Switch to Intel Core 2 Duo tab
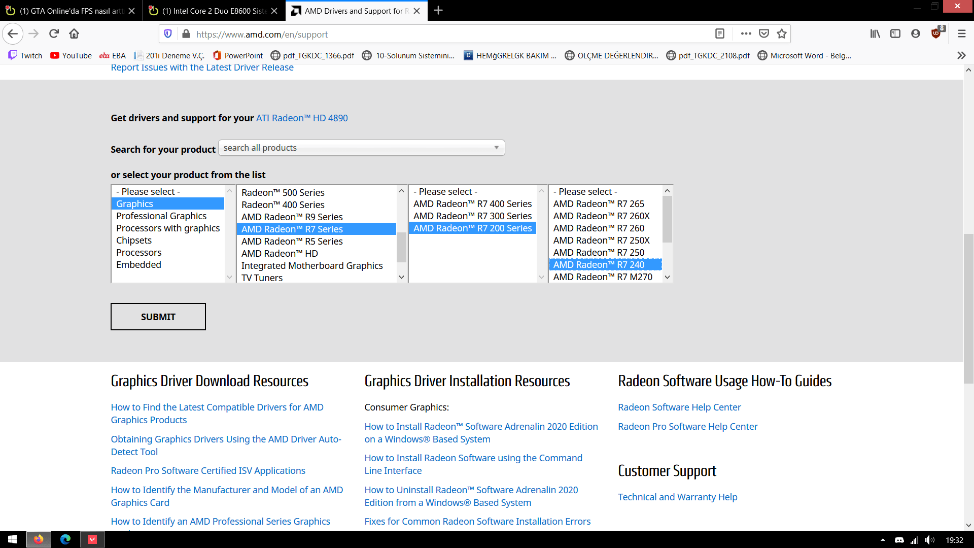Screen dimensions: 974x548 click(x=213, y=11)
